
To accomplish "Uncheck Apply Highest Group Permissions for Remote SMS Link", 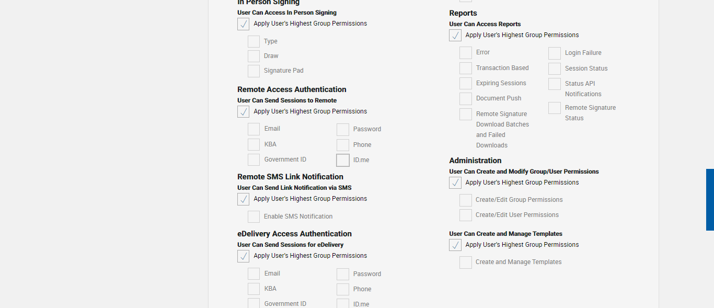I will [x=243, y=199].
